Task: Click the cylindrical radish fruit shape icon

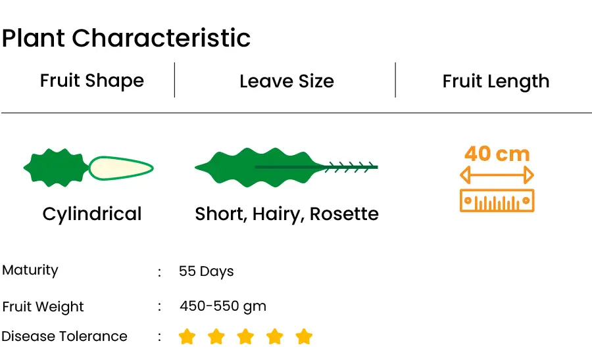Action: pyautogui.click(x=88, y=168)
